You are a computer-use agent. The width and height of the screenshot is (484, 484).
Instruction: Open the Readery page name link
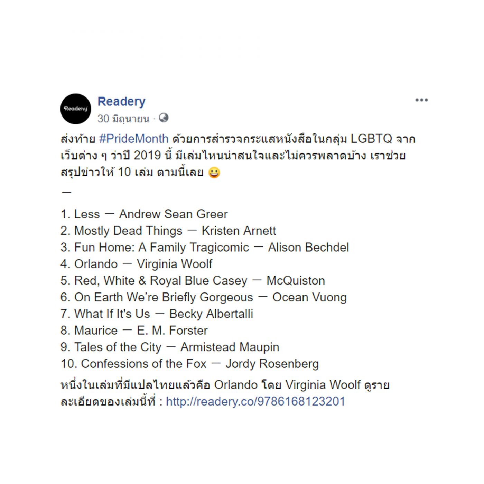click(x=121, y=101)
